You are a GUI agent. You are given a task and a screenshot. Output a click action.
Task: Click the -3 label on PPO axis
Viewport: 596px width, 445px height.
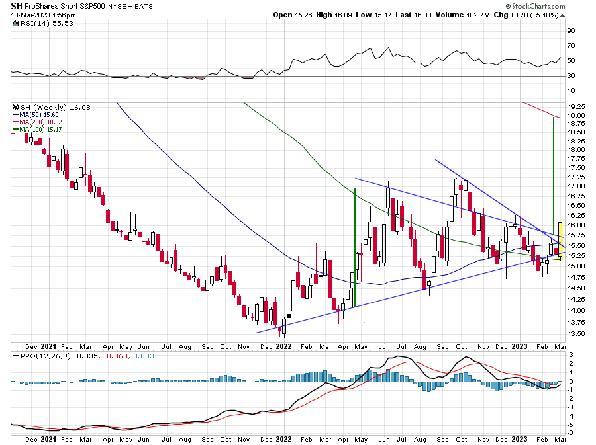click(570, 407)
